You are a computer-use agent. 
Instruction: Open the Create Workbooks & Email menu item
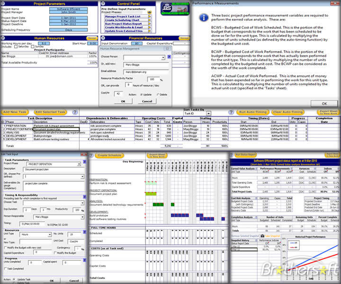(124, 27)
